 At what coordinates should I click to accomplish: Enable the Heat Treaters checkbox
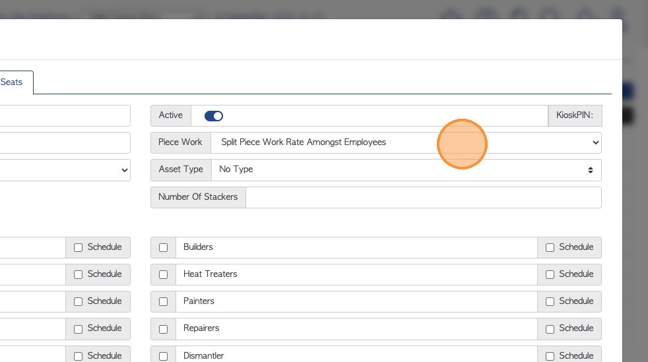[x=164, y=275]
